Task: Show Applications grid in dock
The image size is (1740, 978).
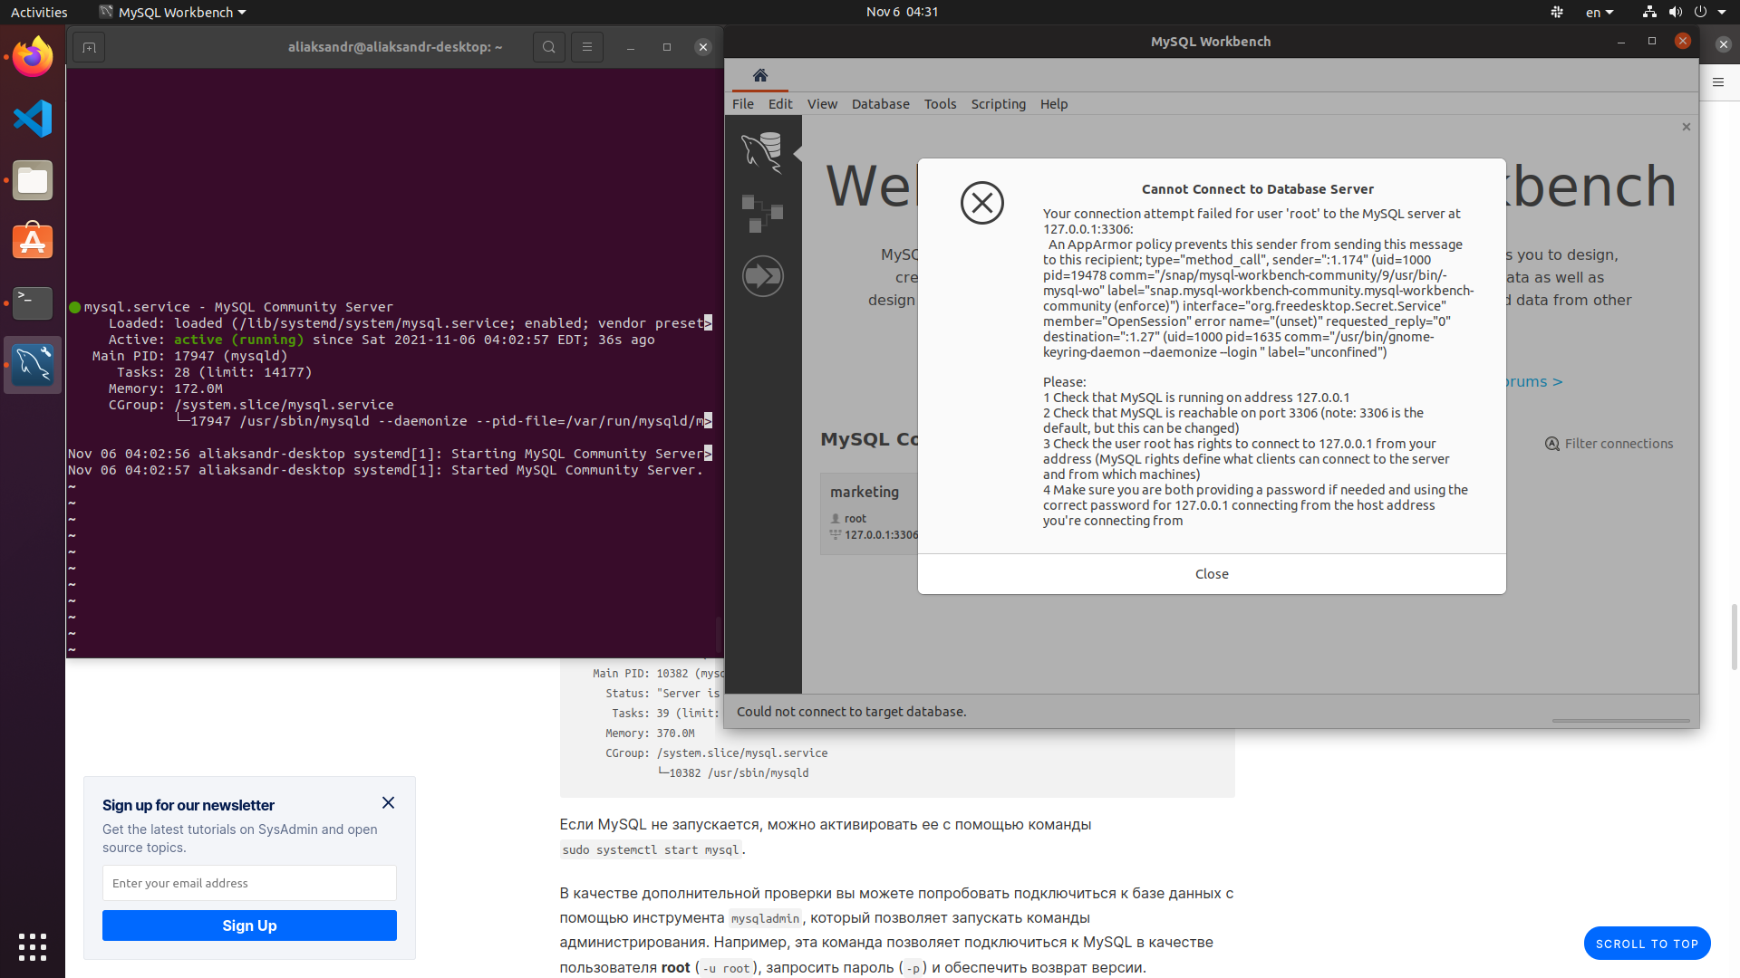Action: point(33,946)
